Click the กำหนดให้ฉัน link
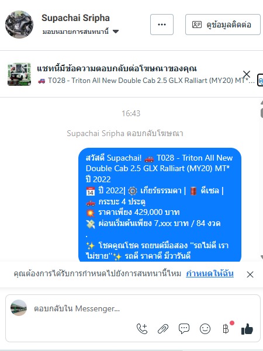 pos(210,273)
